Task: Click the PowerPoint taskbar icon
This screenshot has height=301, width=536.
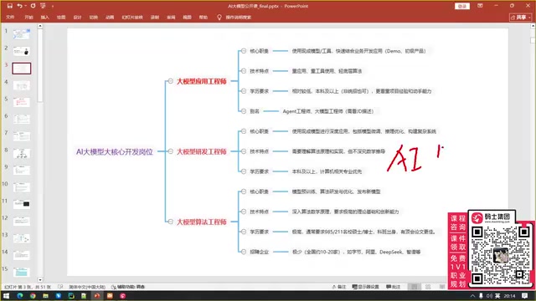Action: (97, 296)
